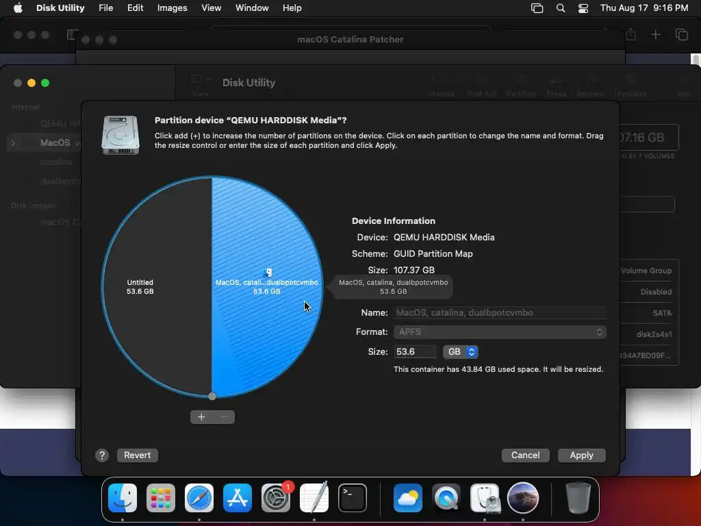Open the Images menu
Image resolution: width=701 pixels, height=526 pixels.
[172, 8]
